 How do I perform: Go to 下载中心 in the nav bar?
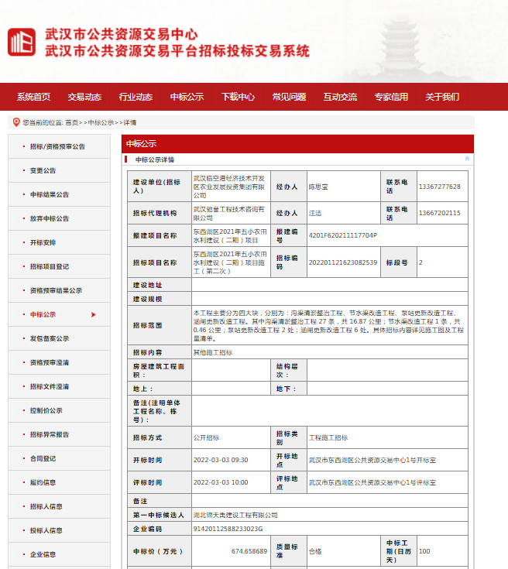(x=238, y=97)
